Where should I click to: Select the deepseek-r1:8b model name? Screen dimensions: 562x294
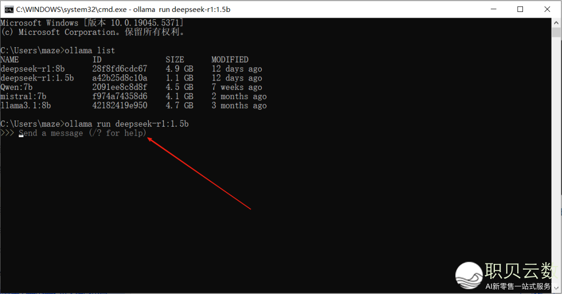[x=33, y=69]
